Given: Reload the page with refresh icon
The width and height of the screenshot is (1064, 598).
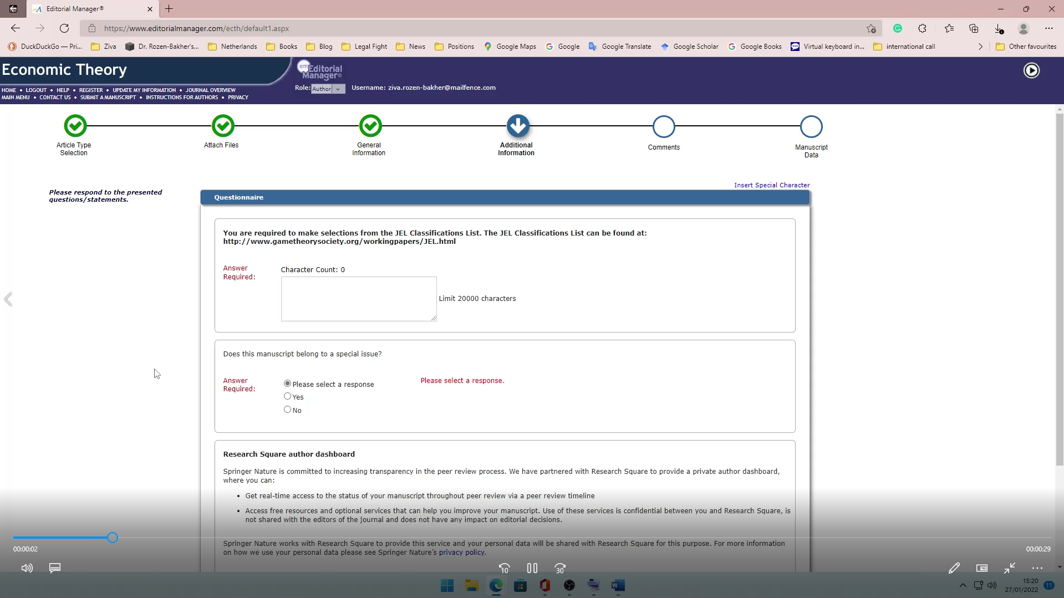Looking at the screenshot, I should (64, 28).
